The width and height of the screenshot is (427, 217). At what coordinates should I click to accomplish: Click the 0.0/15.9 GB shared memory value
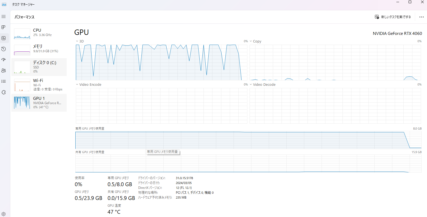pos(121,198)
